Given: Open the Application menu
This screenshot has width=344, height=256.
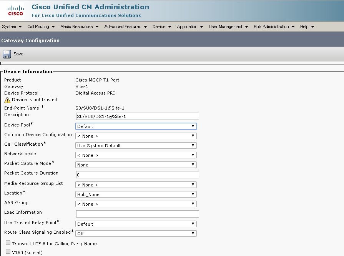Looking at the screenshot, I should click(190, 27).
